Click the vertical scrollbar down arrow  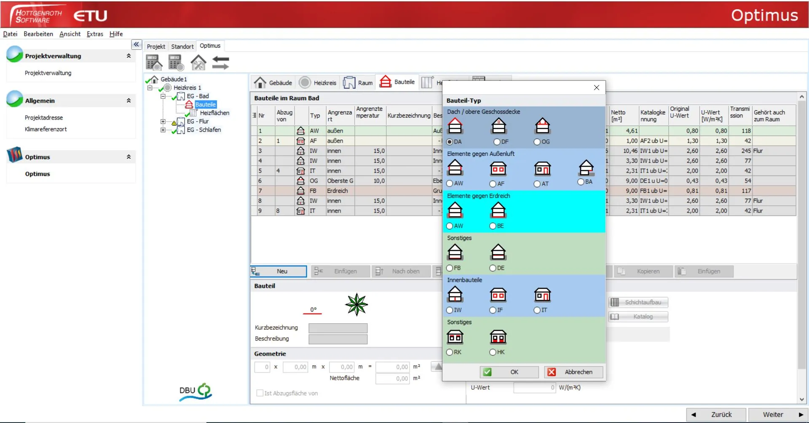tap(801, 399)
